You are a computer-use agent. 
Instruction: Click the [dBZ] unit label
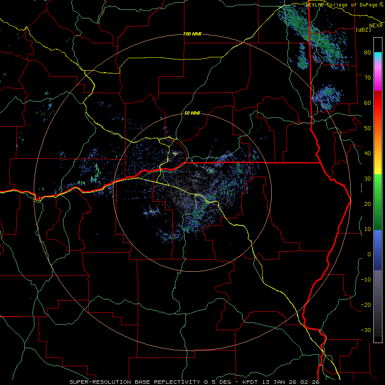[x=363, y=30]
